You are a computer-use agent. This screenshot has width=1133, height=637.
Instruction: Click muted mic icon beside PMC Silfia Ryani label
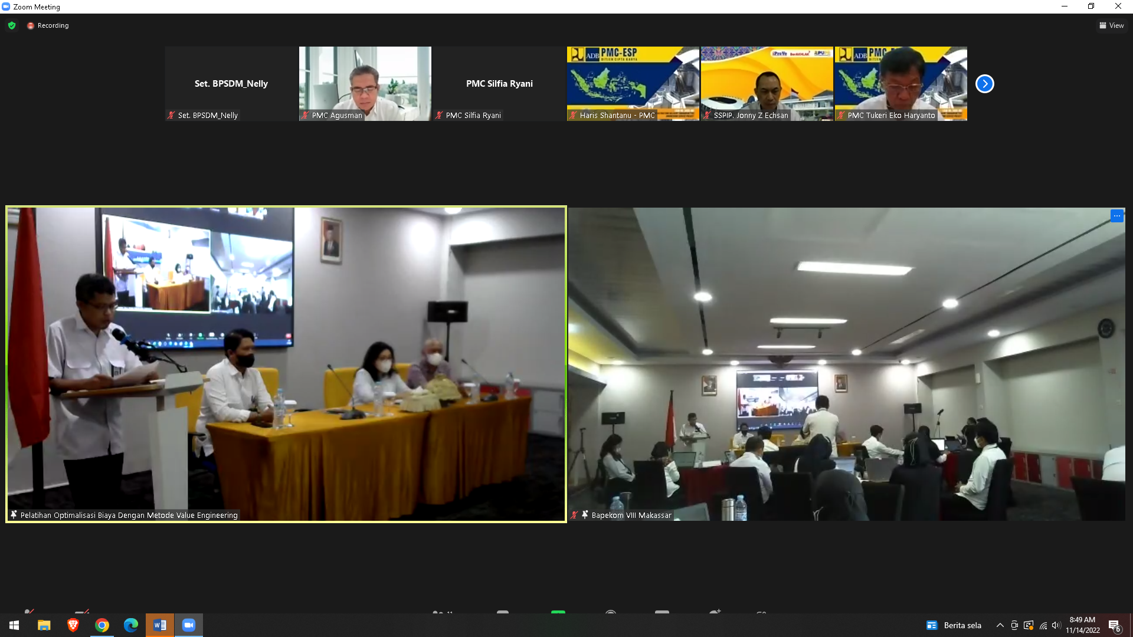coord(439,116)
